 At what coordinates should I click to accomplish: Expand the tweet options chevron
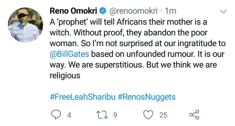[224, 11]
